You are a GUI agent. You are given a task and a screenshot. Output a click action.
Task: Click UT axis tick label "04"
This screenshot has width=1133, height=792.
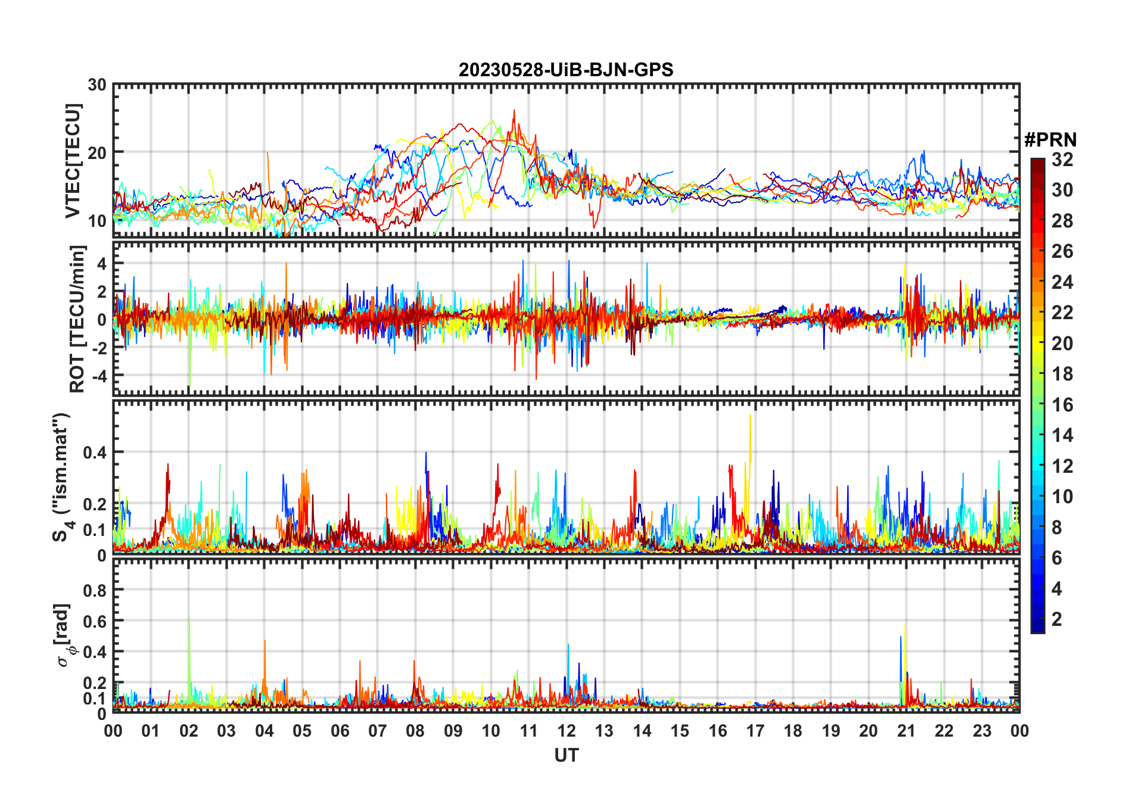pyautogui.click(x=264, y=731)
